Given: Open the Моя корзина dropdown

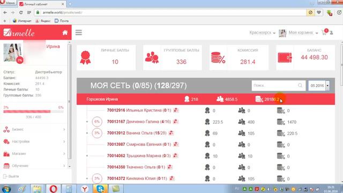Looking at the screenshot, I should click(303, 33).
